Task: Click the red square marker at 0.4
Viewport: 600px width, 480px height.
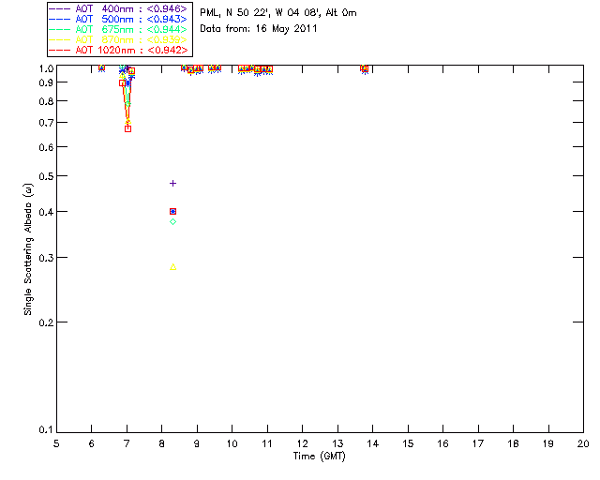Action: pyautogui.click(x=172, y=211)
